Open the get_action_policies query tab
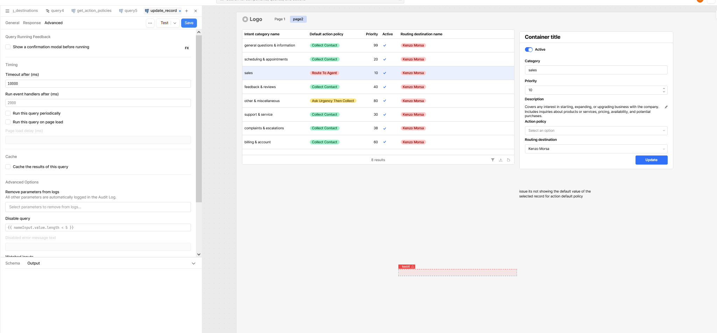The height and width of the screenshot is (333, 717). tap(92, 11)
